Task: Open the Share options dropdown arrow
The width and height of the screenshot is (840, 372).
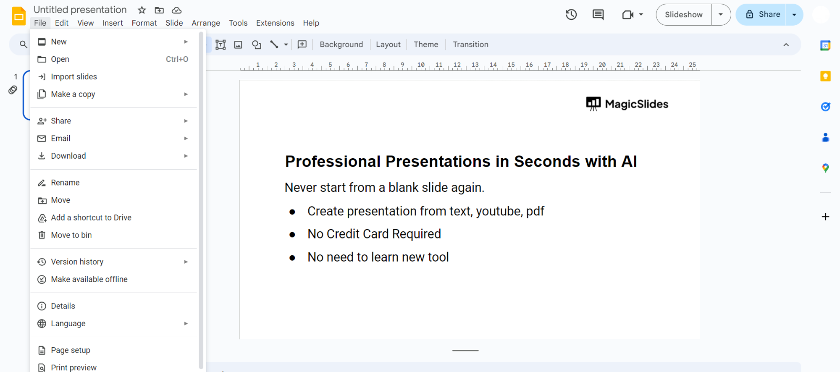Action: [794, 15]
